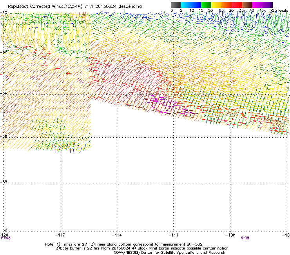The image size is (290, 255).
Task: Click the green 15-20 knots legend segment
Action: pyautogui.click(x=206, y=5)
